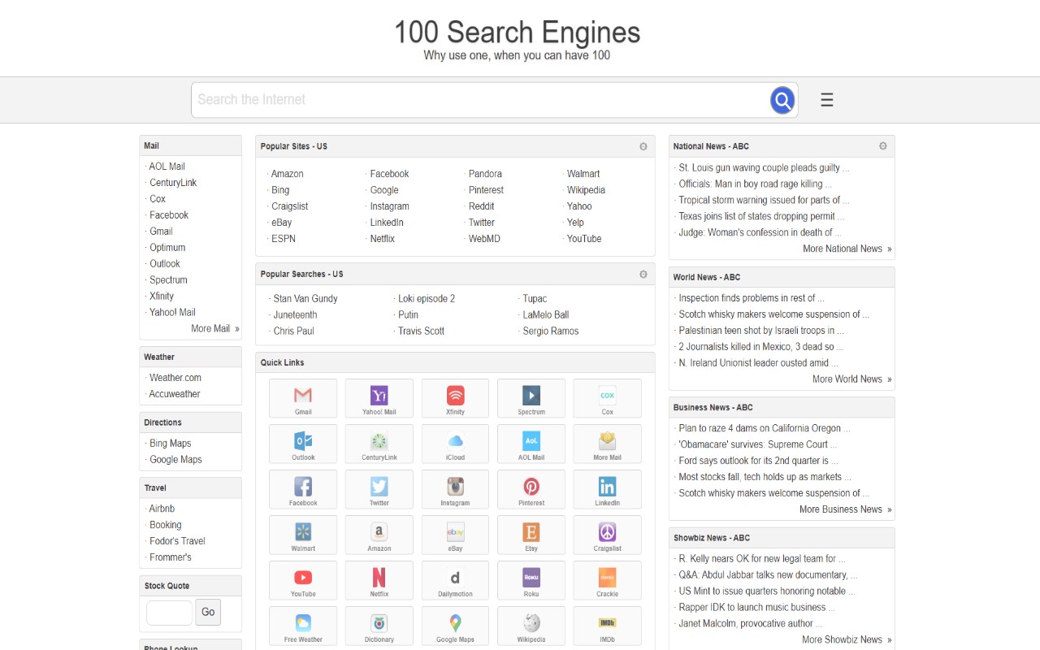The height and width of the screenshot is (650, 1040).
Task: Open the Wikipedia quick link tile
Action: click(531, 626)
